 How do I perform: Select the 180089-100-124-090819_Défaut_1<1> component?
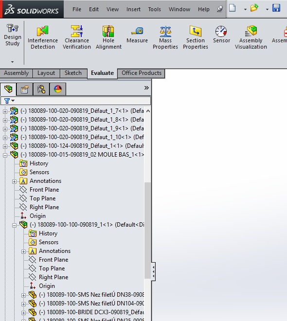pyautogui.click(x=82, y=146)
